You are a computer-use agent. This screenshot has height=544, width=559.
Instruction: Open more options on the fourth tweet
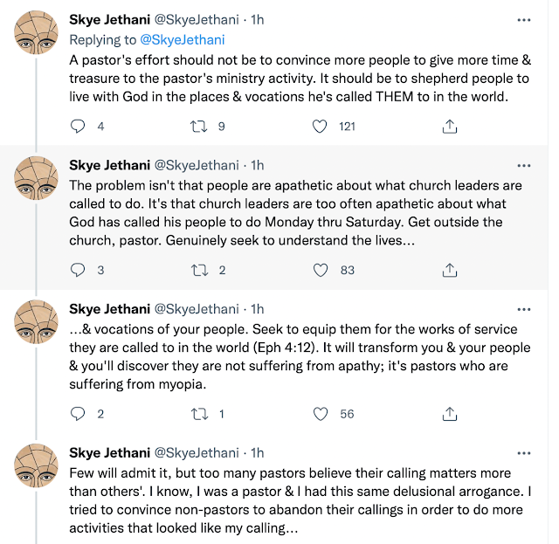522,452
